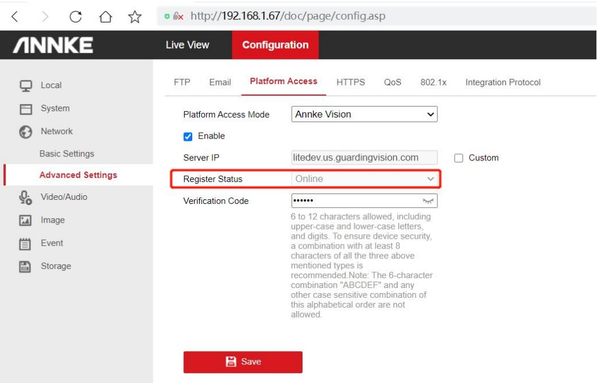Click the Image picture icon
This screenshot has width=597, height=383.
(x=26, y=220)
